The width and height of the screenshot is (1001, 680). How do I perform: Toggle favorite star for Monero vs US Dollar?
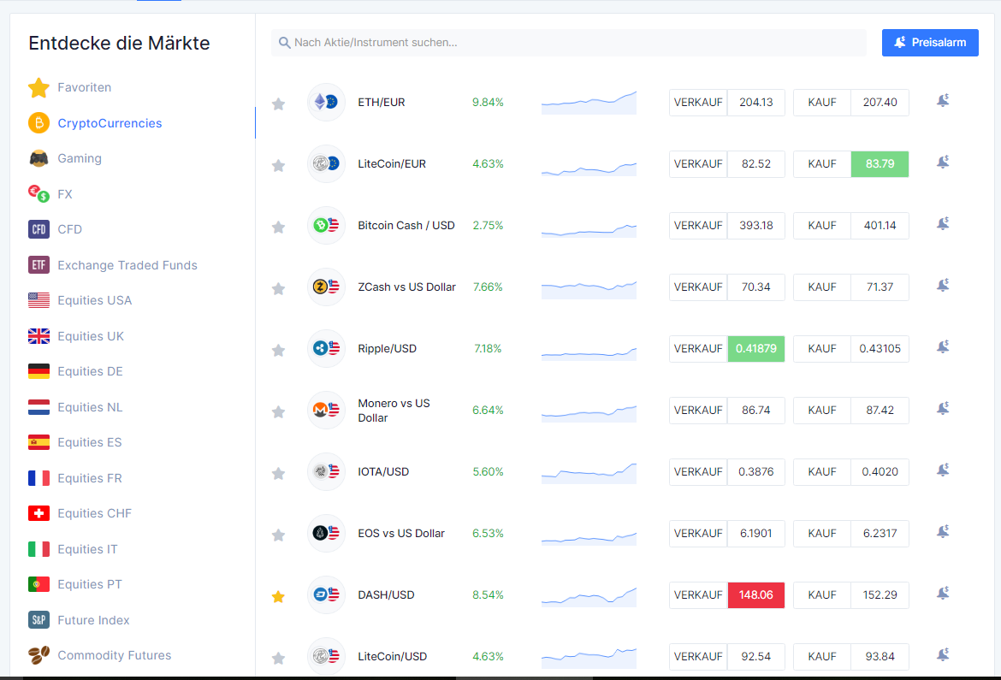278,411
